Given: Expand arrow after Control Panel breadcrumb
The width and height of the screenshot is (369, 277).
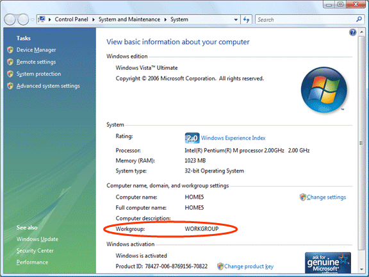Looking at the screenshot, I should (x=94, y=19).
